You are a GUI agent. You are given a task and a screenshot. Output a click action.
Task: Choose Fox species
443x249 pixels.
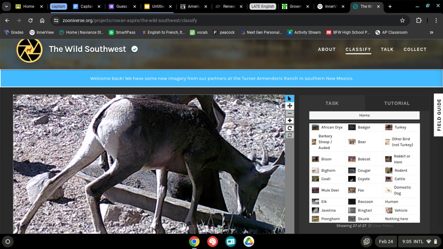364,190
